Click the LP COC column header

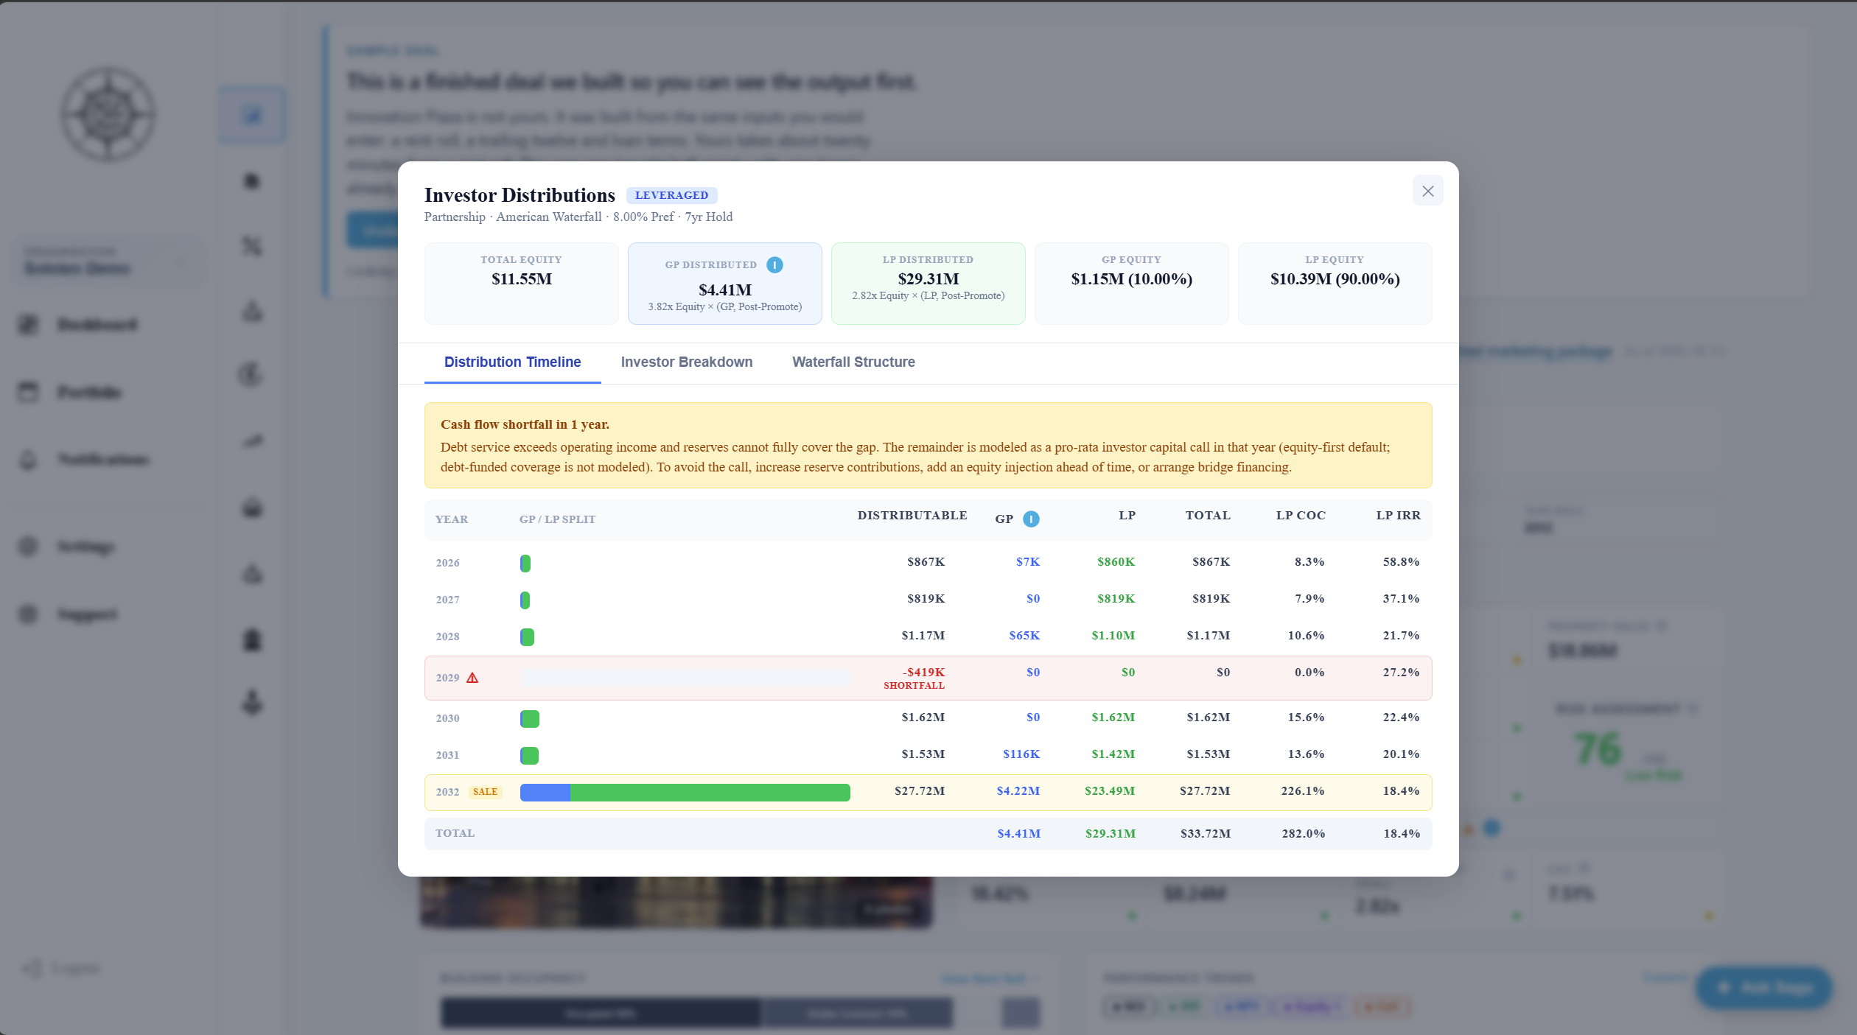coord(1301,516)
